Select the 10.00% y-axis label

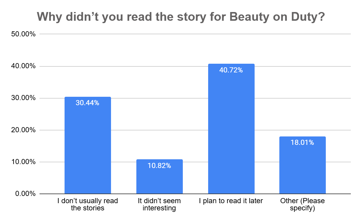[x=24, y=162]
